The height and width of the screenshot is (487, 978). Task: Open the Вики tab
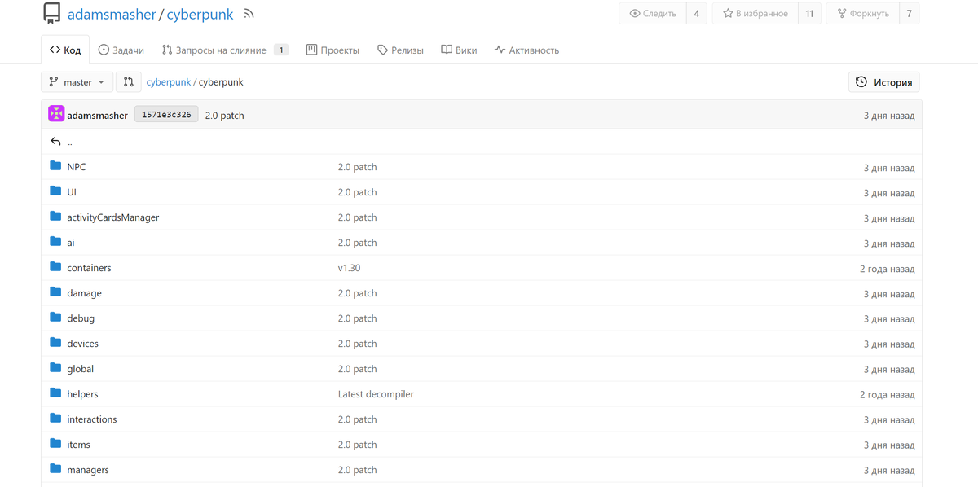pyautogui.click(x=459, y=50)
